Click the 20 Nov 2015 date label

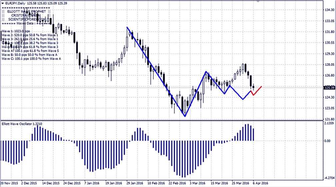[x=9, y=183]
